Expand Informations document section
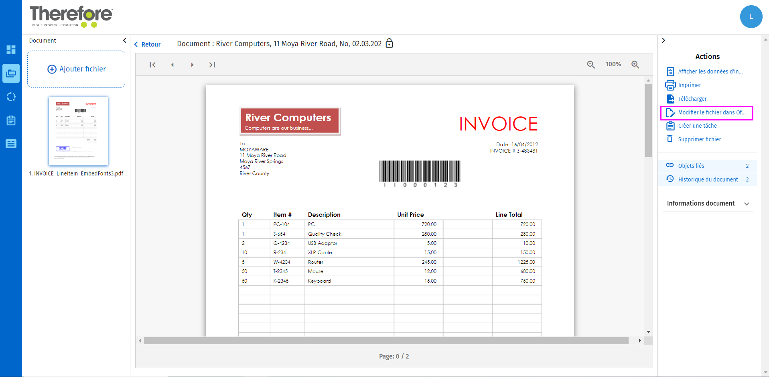 point(708,204)
